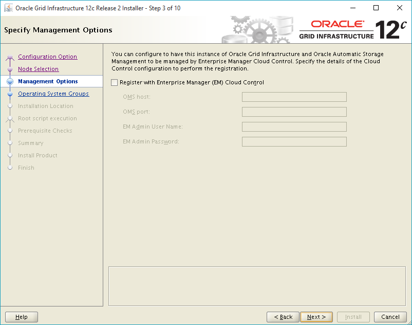Cancel the installer
This screenshot has height=325, width=412.
(x=390, y=317)
